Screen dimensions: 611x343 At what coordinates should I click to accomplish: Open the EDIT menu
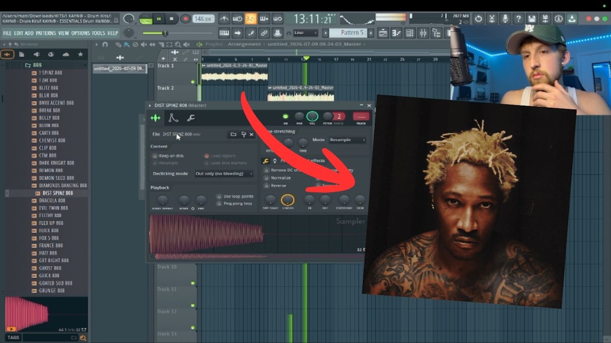(x=19, y=33)
